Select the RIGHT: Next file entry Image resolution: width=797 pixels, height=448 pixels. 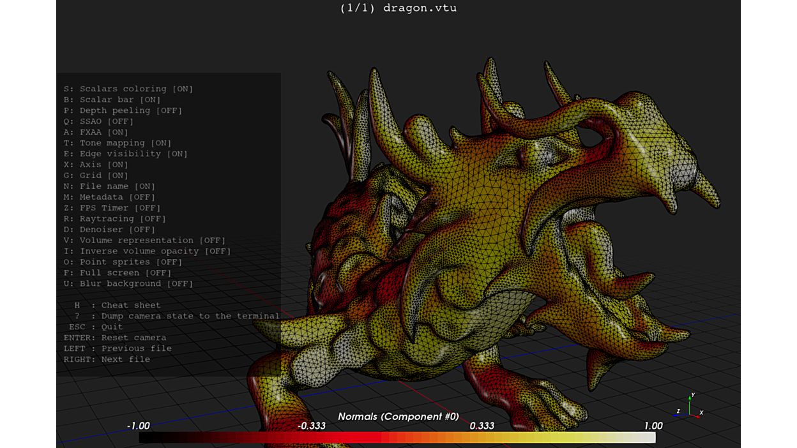(x=107, y=359)
